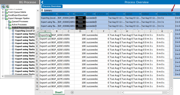Open the Progress column header arrow
This screenshot has height=95, width=180.
point(85,14)
